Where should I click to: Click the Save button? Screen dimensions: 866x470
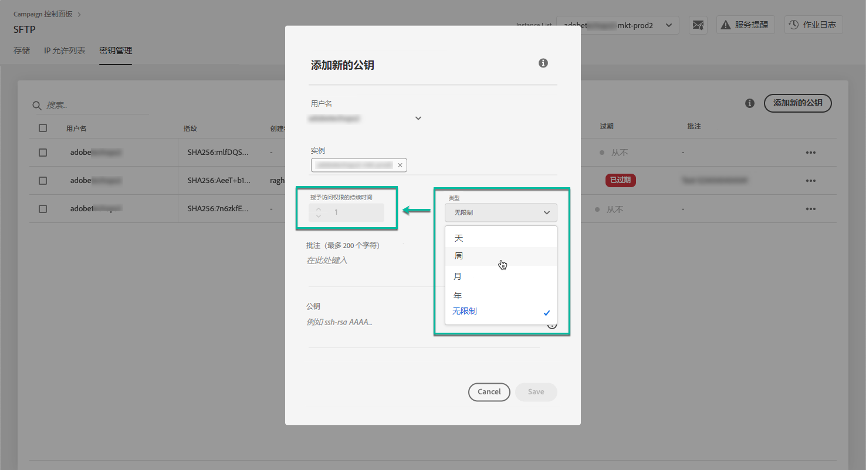tap(536, 392)
